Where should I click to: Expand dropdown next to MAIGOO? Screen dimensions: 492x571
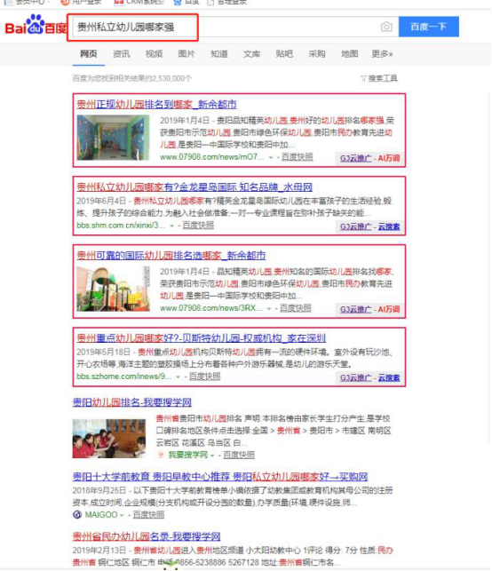122,515
